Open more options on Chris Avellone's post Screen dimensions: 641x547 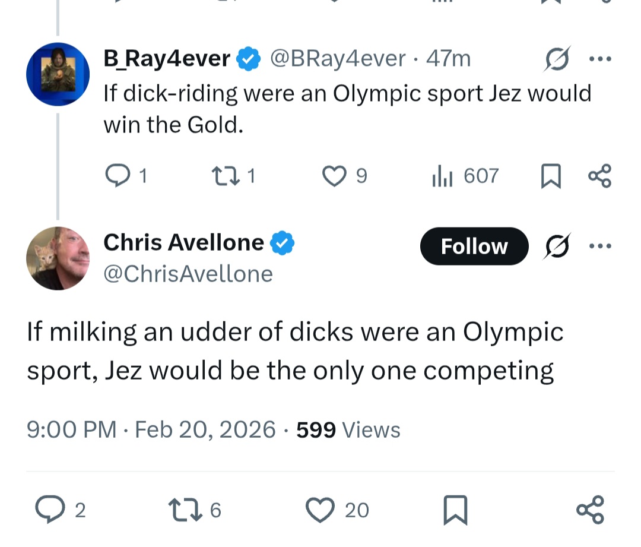[x=599, y=246]
